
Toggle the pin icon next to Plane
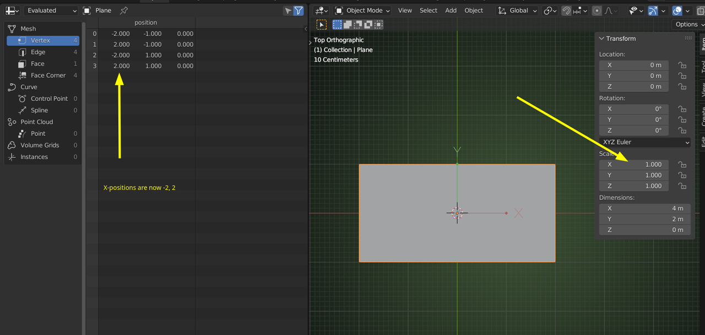124,10
